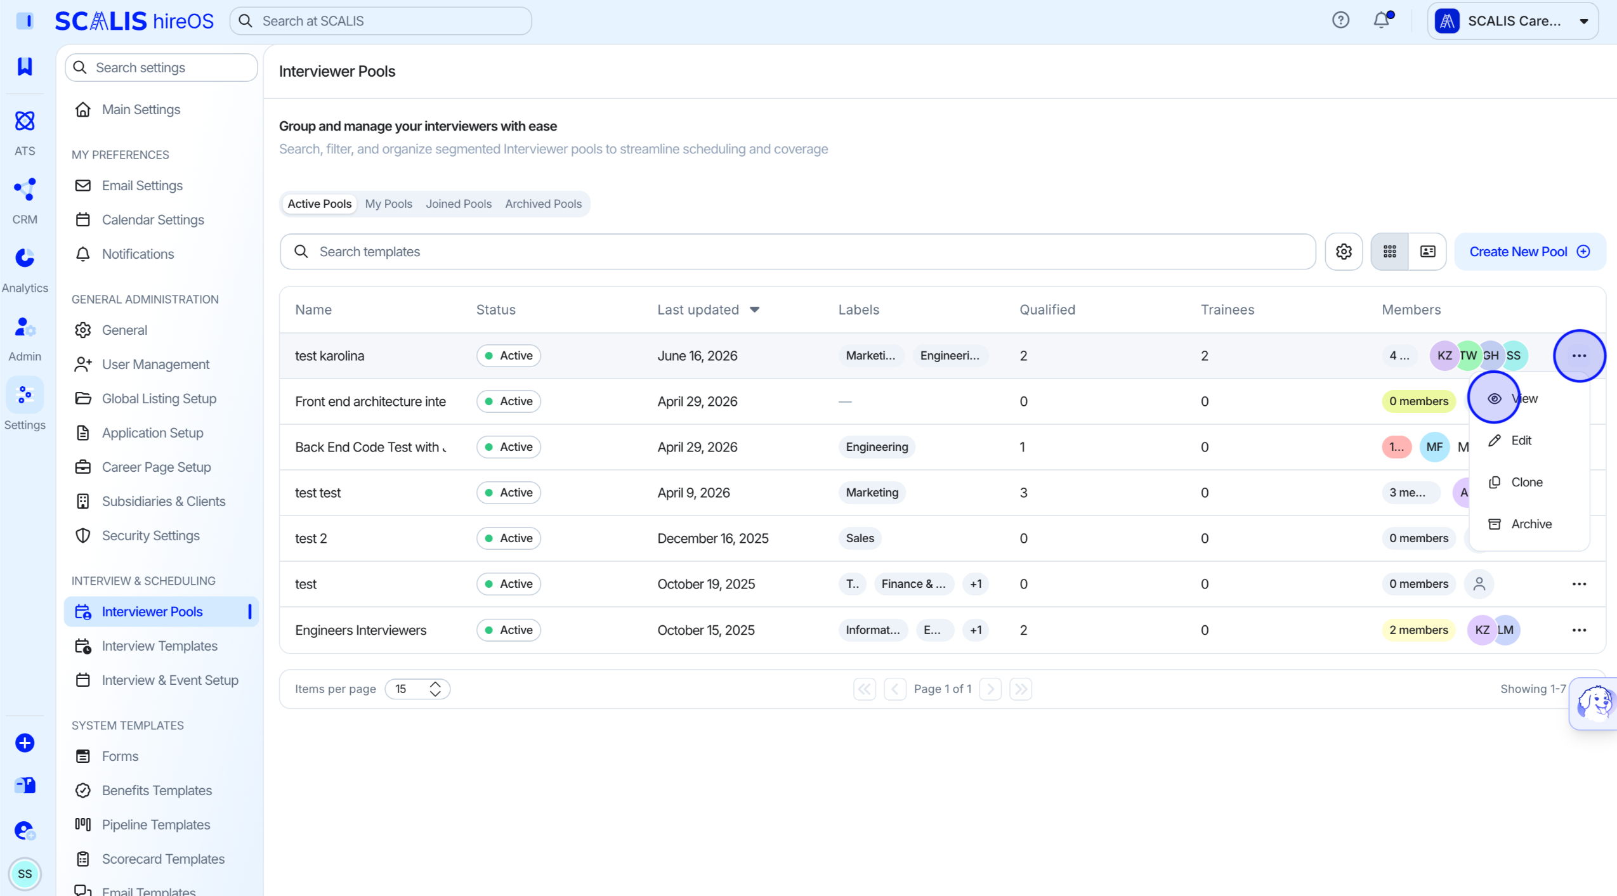
Task: Expand +1 labels in Engineers Interviewers row
Action: point(976,630)
